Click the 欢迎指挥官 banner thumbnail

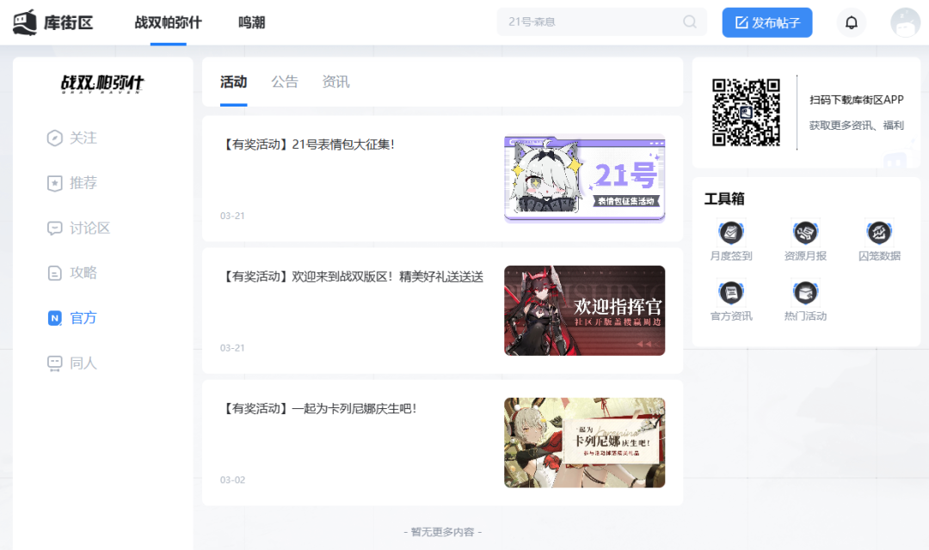584,310
